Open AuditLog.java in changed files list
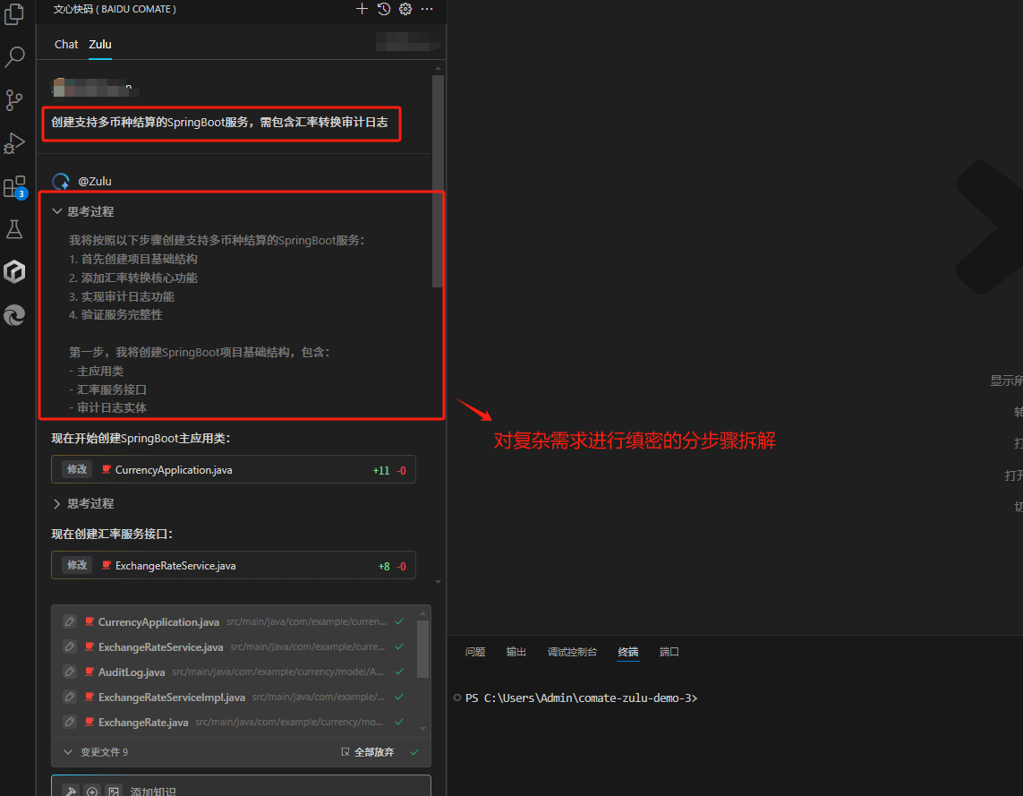This screenshot has height=796, width=1023. [x=132, y=672]
